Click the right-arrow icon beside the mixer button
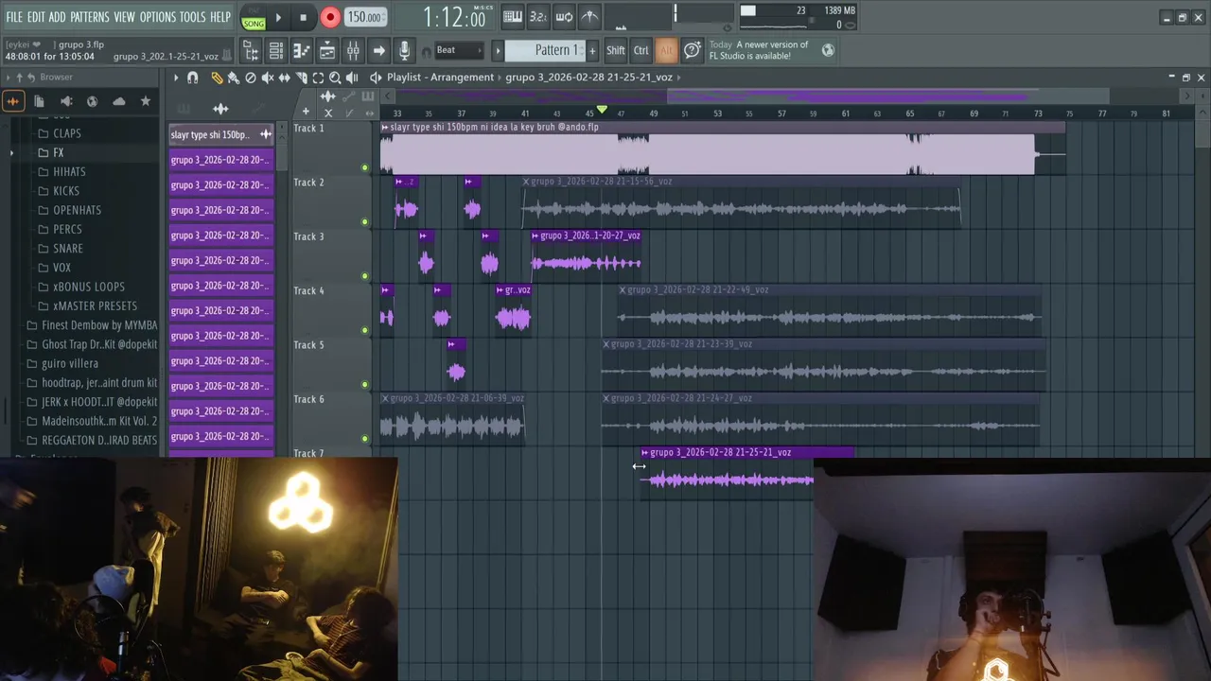The image size is (1211, 681). pos(378,51)
